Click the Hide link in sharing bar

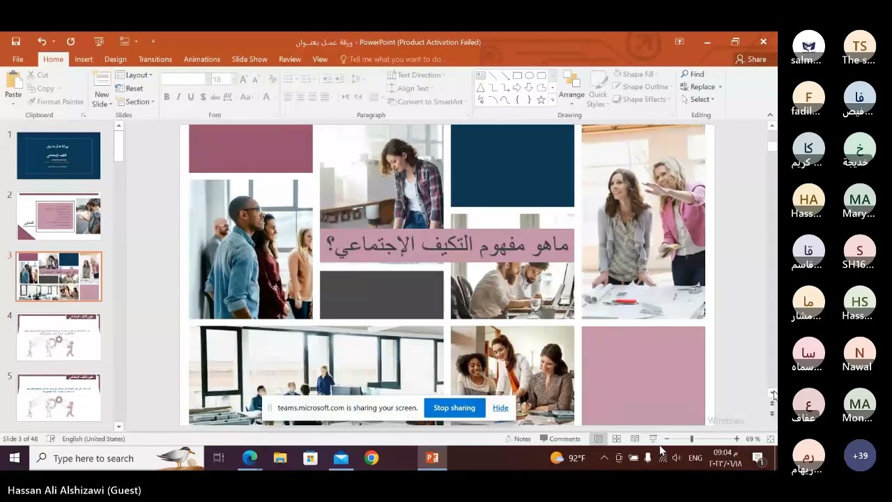(500, 408)
